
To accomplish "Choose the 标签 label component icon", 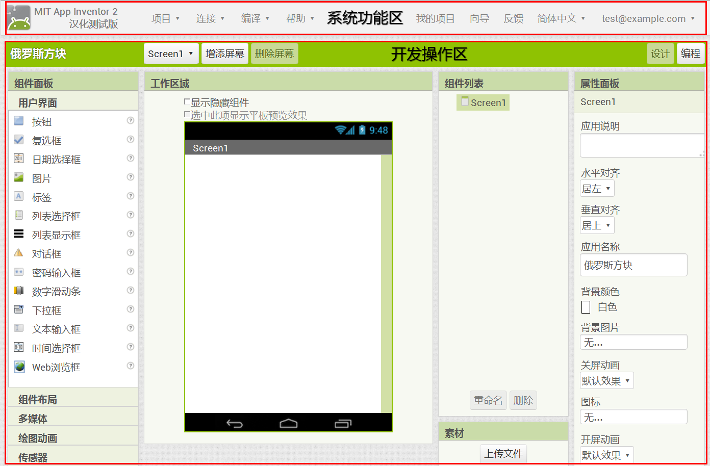I will pos(19,196).
